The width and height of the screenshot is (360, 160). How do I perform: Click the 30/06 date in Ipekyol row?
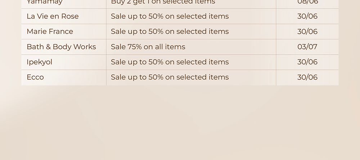(307, 62)
